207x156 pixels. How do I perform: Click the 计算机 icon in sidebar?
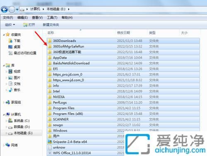(x=8, y=115)
